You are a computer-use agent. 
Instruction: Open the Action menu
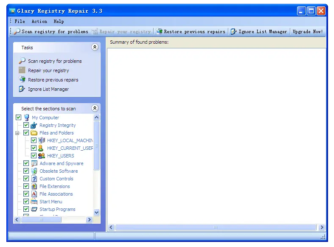pos(39,22)
